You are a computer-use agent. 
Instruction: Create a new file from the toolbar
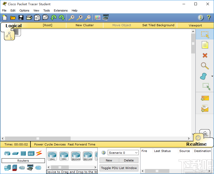[x=5, y=18]
